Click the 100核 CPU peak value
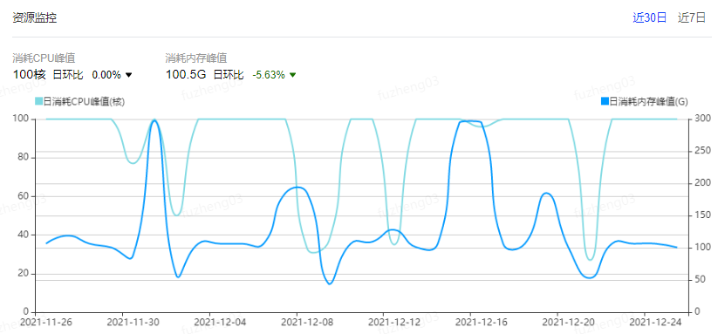718x334 pixels. click(x=30, y=75)
